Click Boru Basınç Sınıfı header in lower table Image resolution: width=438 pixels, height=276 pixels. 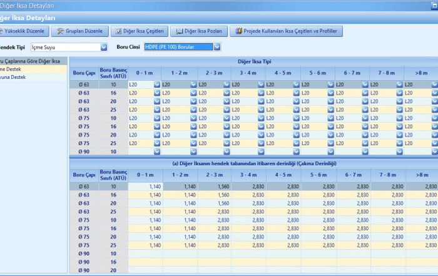pyautogui.click(x=113, y=175)
